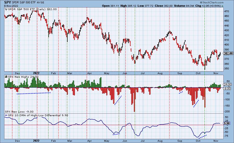Click the 370 price axis label
This screenshot has height=143, width=234.
point(226,59)
